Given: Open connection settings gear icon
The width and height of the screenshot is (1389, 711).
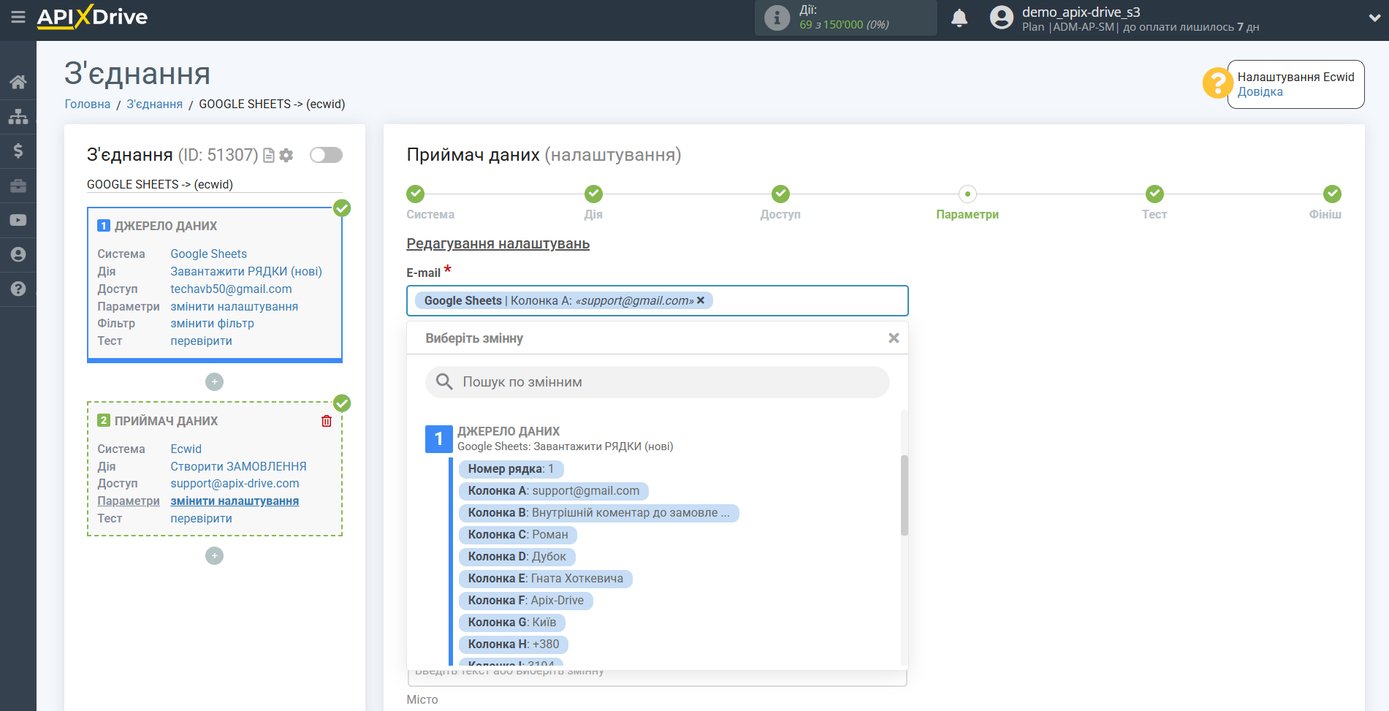Looking at the screenshot, I should (x=286, y=156).
